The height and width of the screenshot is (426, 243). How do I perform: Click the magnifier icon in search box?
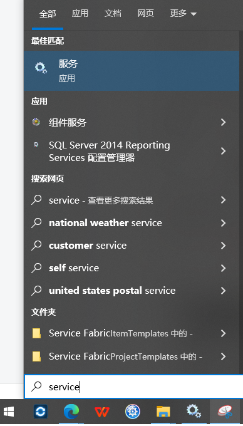[x=36, y=387]
